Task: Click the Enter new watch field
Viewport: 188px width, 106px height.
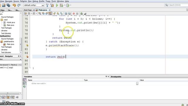Action: click(x=38, y=83)
